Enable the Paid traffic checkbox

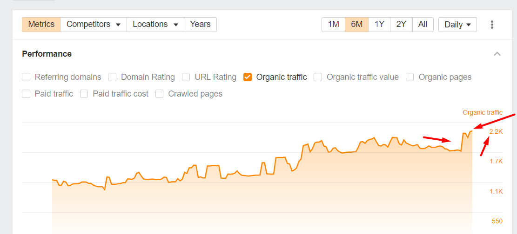pos(26,94)
